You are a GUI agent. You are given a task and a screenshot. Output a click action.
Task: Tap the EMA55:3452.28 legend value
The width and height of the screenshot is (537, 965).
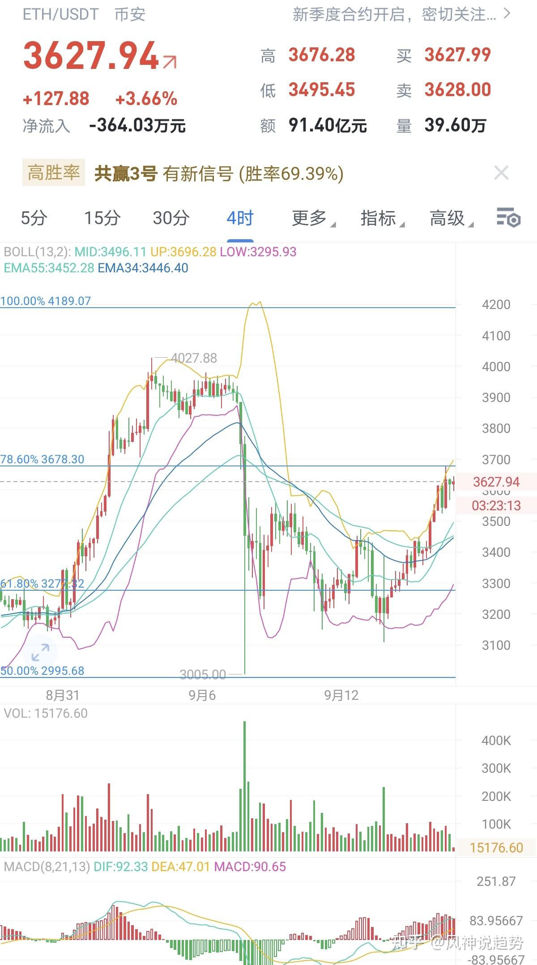[x=49, y=268]
